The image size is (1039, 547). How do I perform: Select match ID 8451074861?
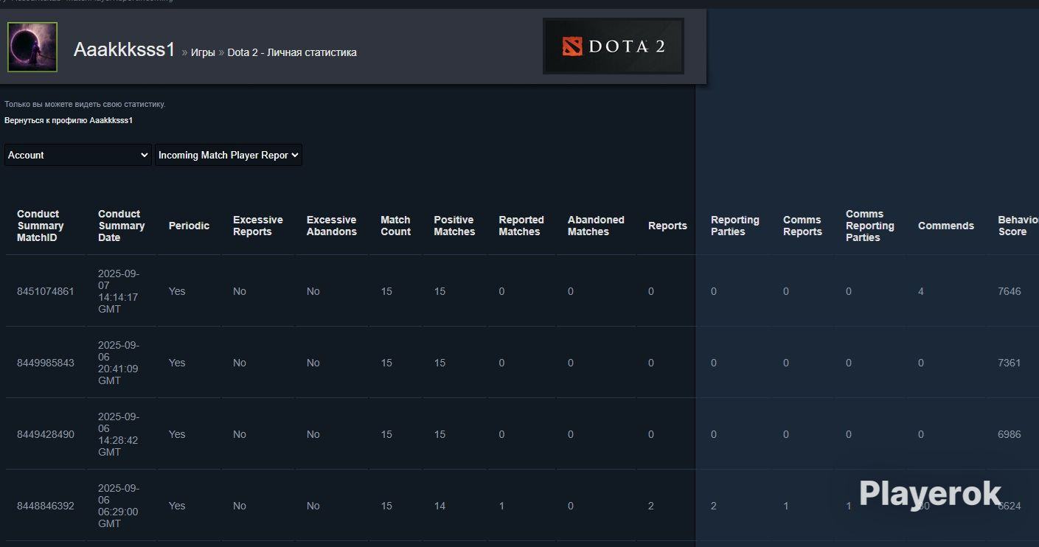click(46, 291)
